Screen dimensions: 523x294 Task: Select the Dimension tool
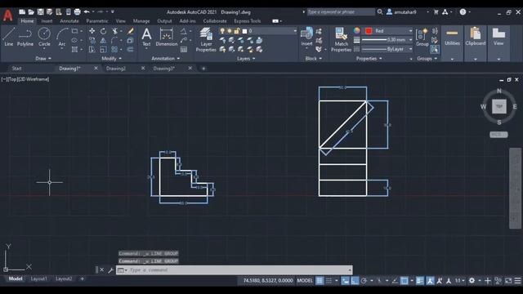[x=166, y=37]
